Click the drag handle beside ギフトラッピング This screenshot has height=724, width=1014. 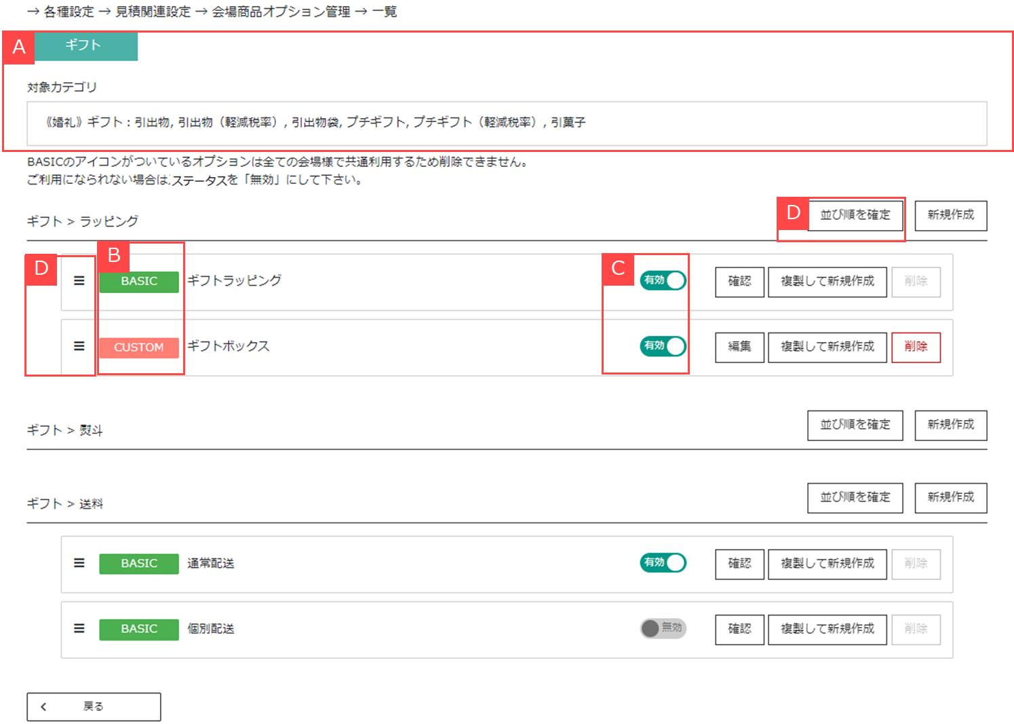[x=79, y=280]
